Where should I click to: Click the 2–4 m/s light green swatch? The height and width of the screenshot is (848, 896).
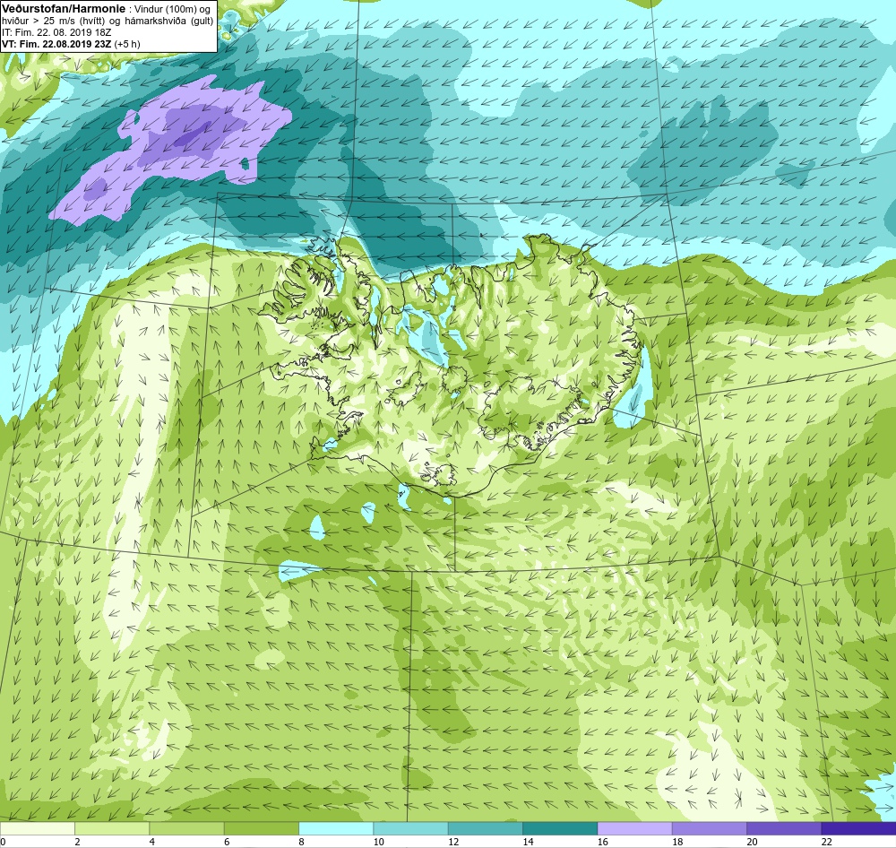click(x=112, y=828)
